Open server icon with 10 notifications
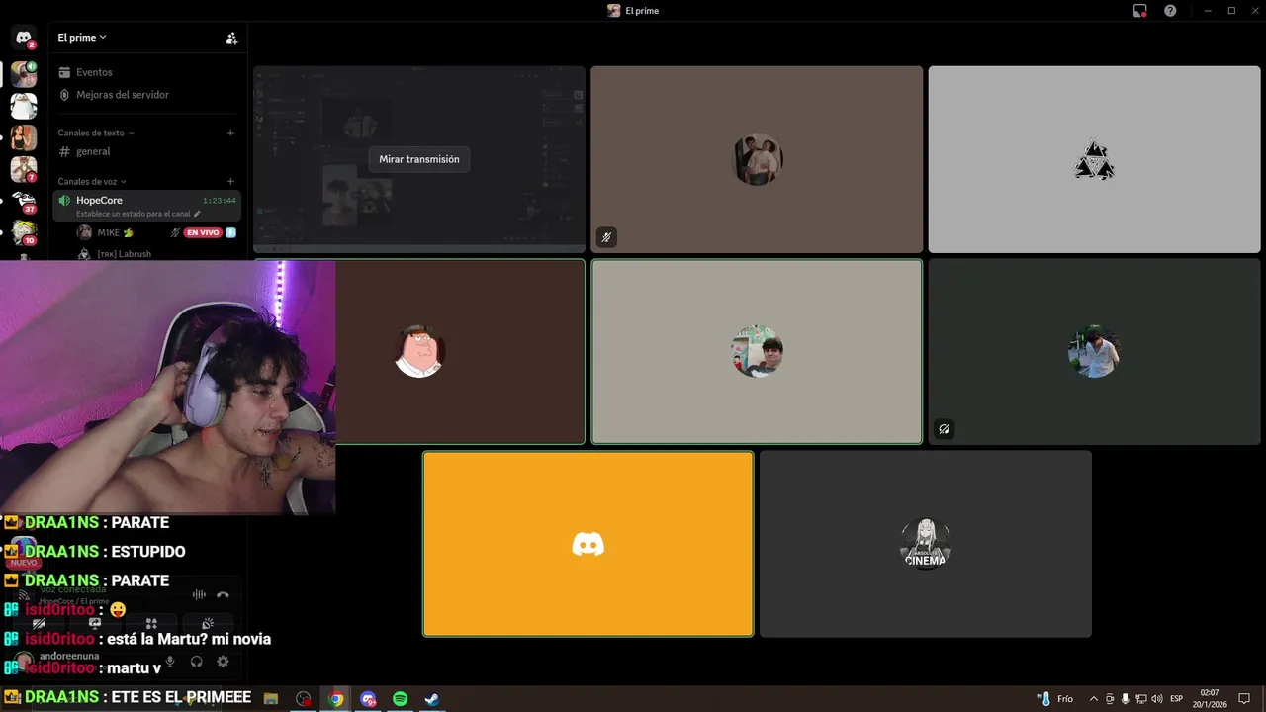 click(x=24, y=232)
